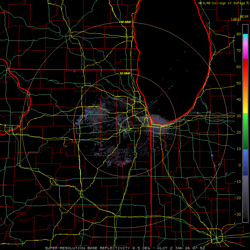Click the -30 value on the dBZ scale

(237, 214)
